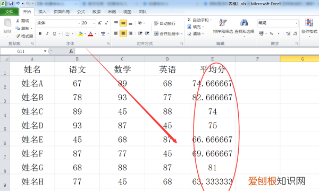Viewport: 319px width, 191px height.
Task: Click the Select All corner button
Action: [x=5, y=59]
